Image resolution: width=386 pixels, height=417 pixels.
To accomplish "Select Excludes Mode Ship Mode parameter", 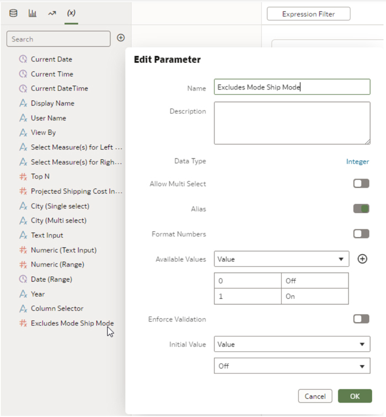I will coord(72,323).
